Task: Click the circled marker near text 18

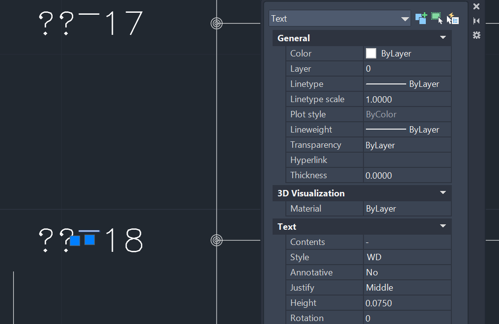Action: coord(217,240)
